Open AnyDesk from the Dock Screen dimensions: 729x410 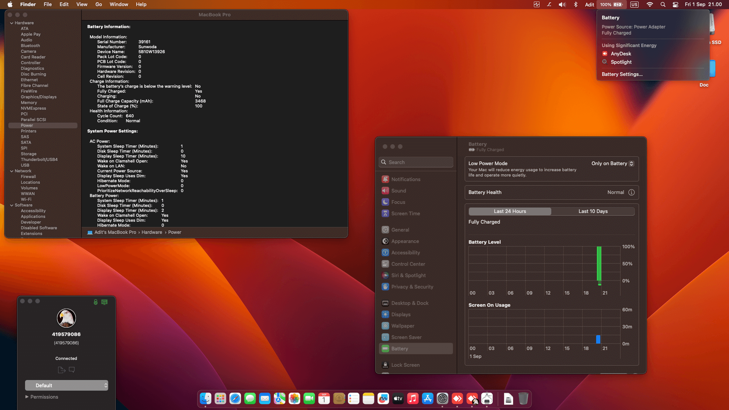458,399
